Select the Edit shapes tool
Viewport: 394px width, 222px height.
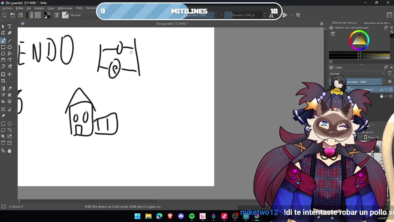(x=3, y=33)
